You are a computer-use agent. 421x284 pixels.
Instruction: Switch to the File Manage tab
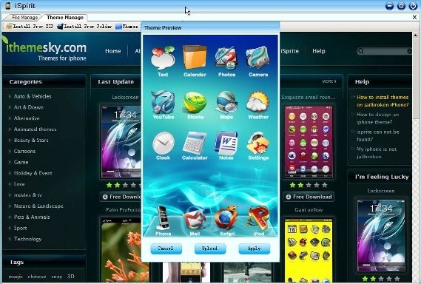pyautogui.click(x=24, y=18)
